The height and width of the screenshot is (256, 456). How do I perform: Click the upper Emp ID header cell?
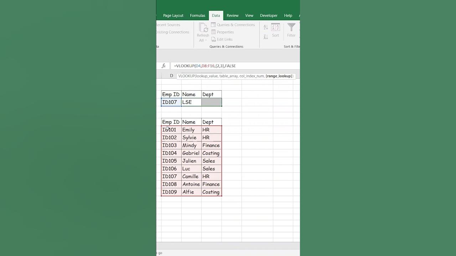tap(171, 95)
